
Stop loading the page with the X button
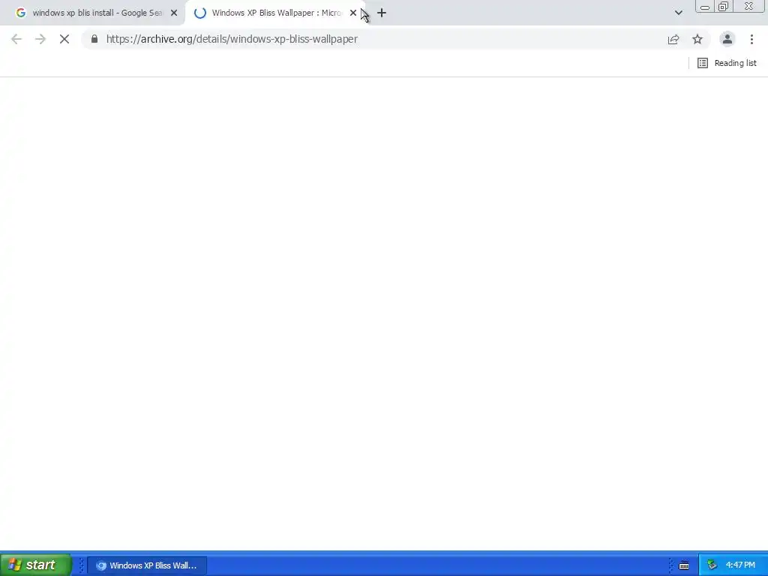(x=64, y=39)
